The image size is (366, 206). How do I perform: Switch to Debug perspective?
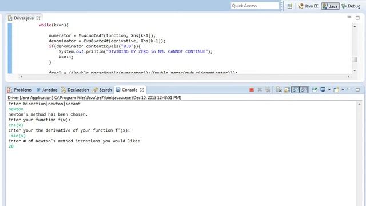click(351, 6)
